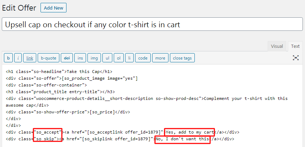Click the "so-offer-container" class text
Viewport: 305px width, 147px height.
point(59,85)
